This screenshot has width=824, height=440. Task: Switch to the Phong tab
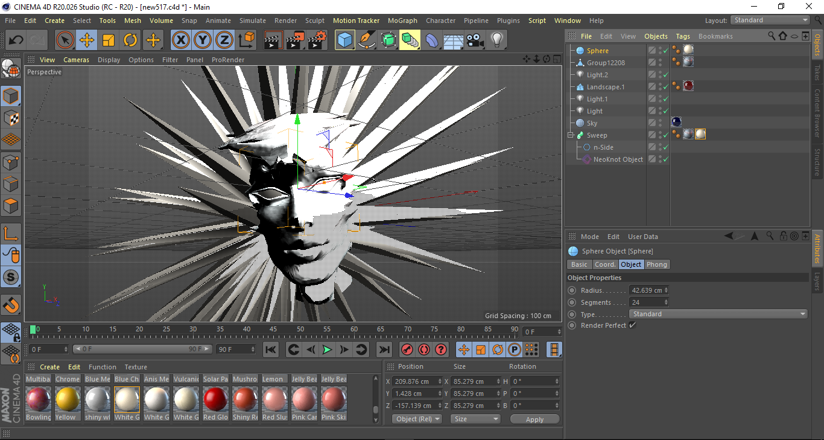(657, 264)
